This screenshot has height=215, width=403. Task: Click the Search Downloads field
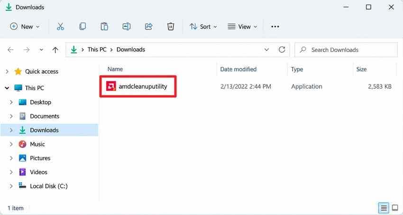346,50
